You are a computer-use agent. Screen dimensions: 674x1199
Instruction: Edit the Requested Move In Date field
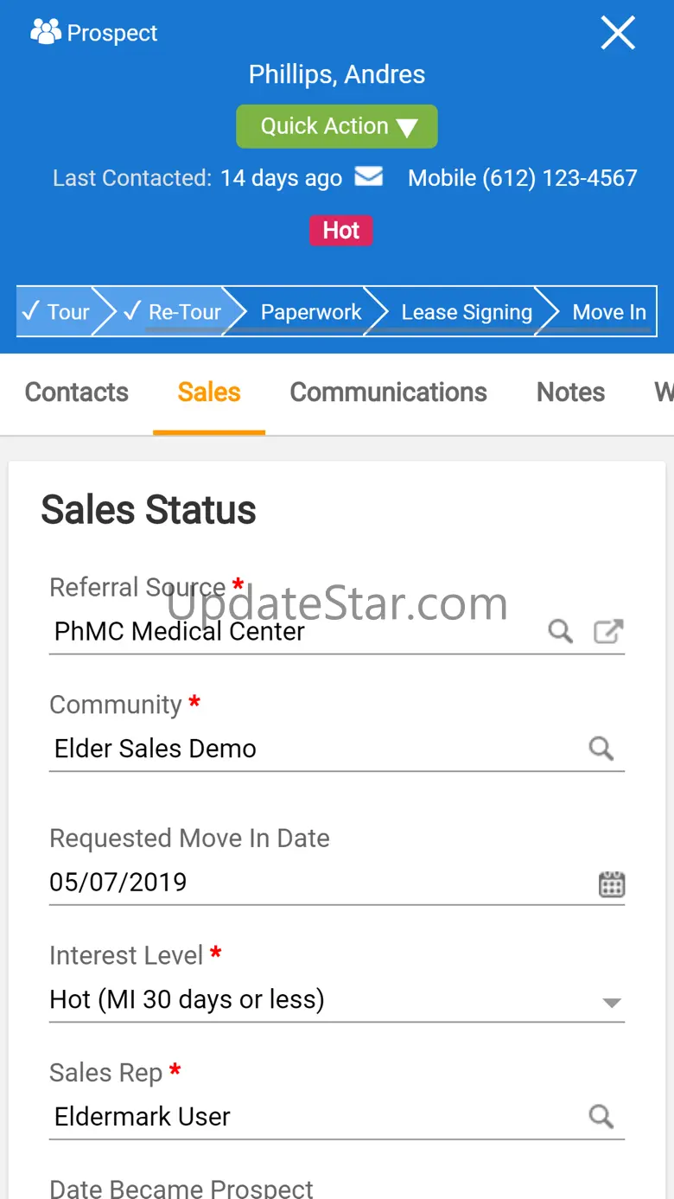pos(311,883)
